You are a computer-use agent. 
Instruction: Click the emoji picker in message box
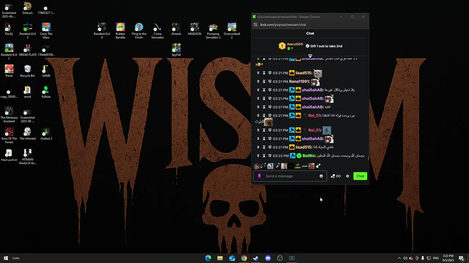pos(321,176)
